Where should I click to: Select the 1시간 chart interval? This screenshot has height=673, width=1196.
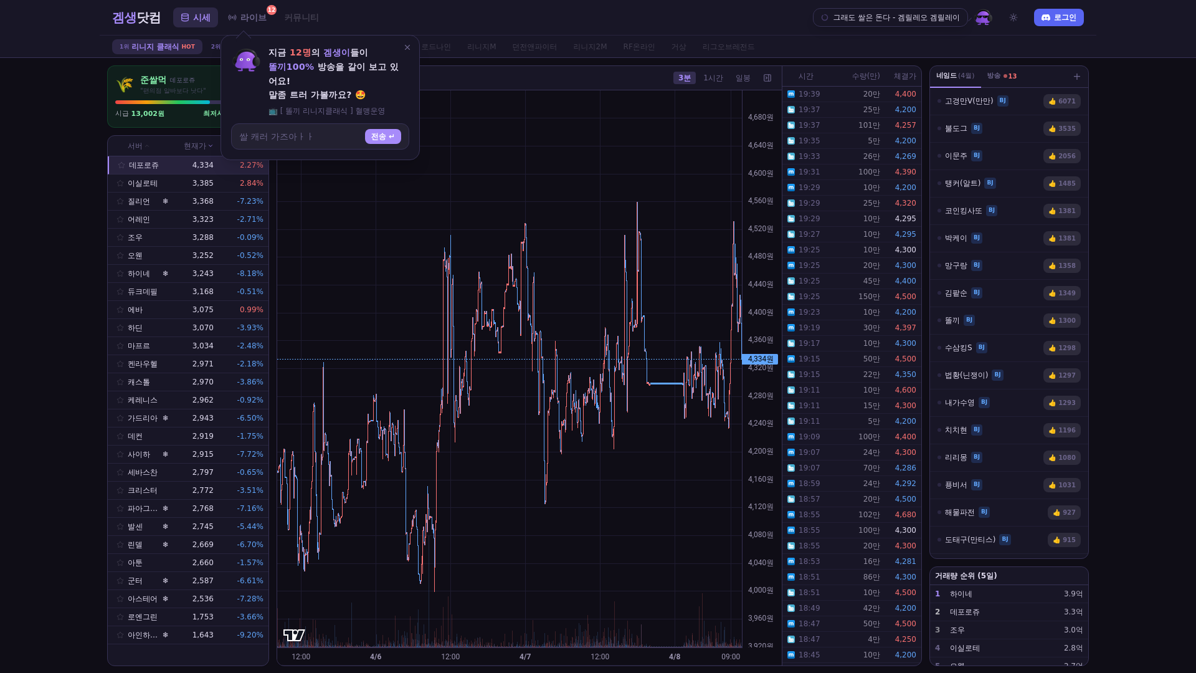pos(713,78)
